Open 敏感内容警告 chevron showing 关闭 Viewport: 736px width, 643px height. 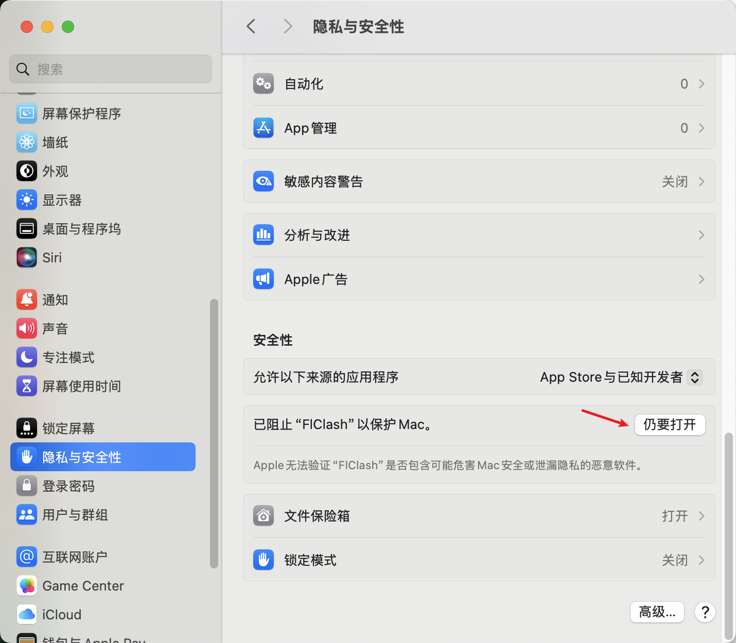[x=701, y=182]
